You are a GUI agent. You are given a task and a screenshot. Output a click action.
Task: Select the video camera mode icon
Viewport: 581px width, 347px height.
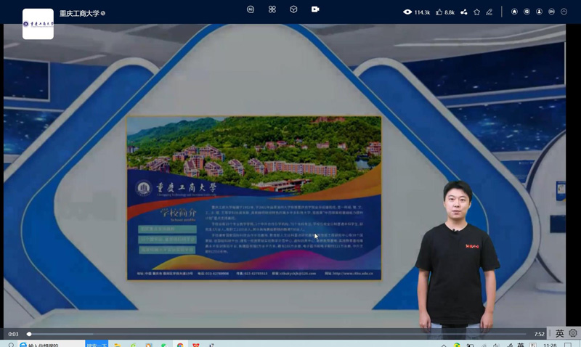(x=315, y=9)
